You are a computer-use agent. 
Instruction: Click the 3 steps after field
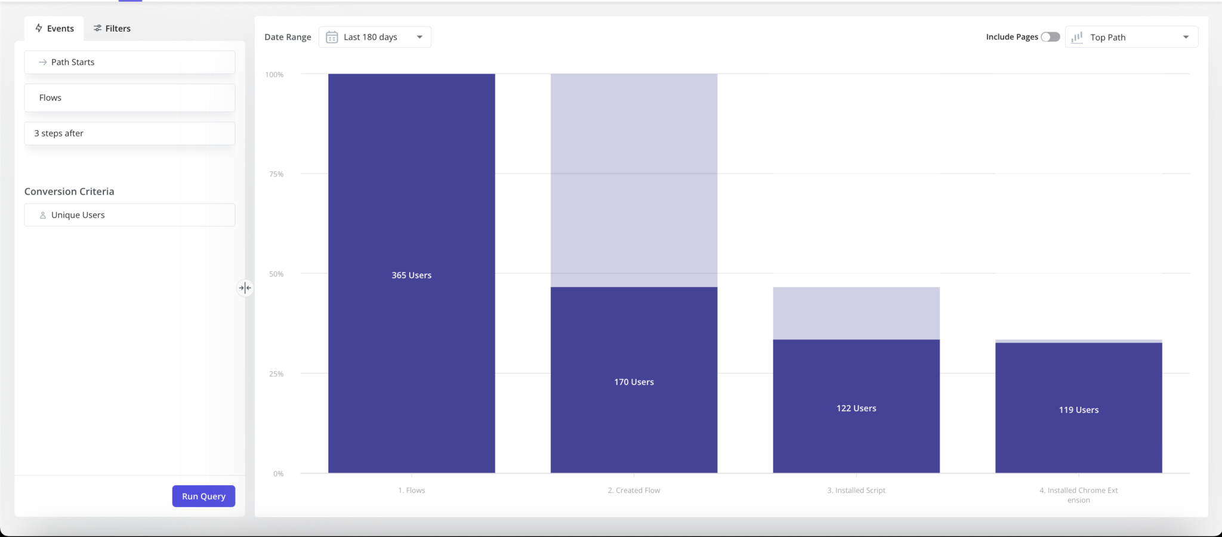129,132
